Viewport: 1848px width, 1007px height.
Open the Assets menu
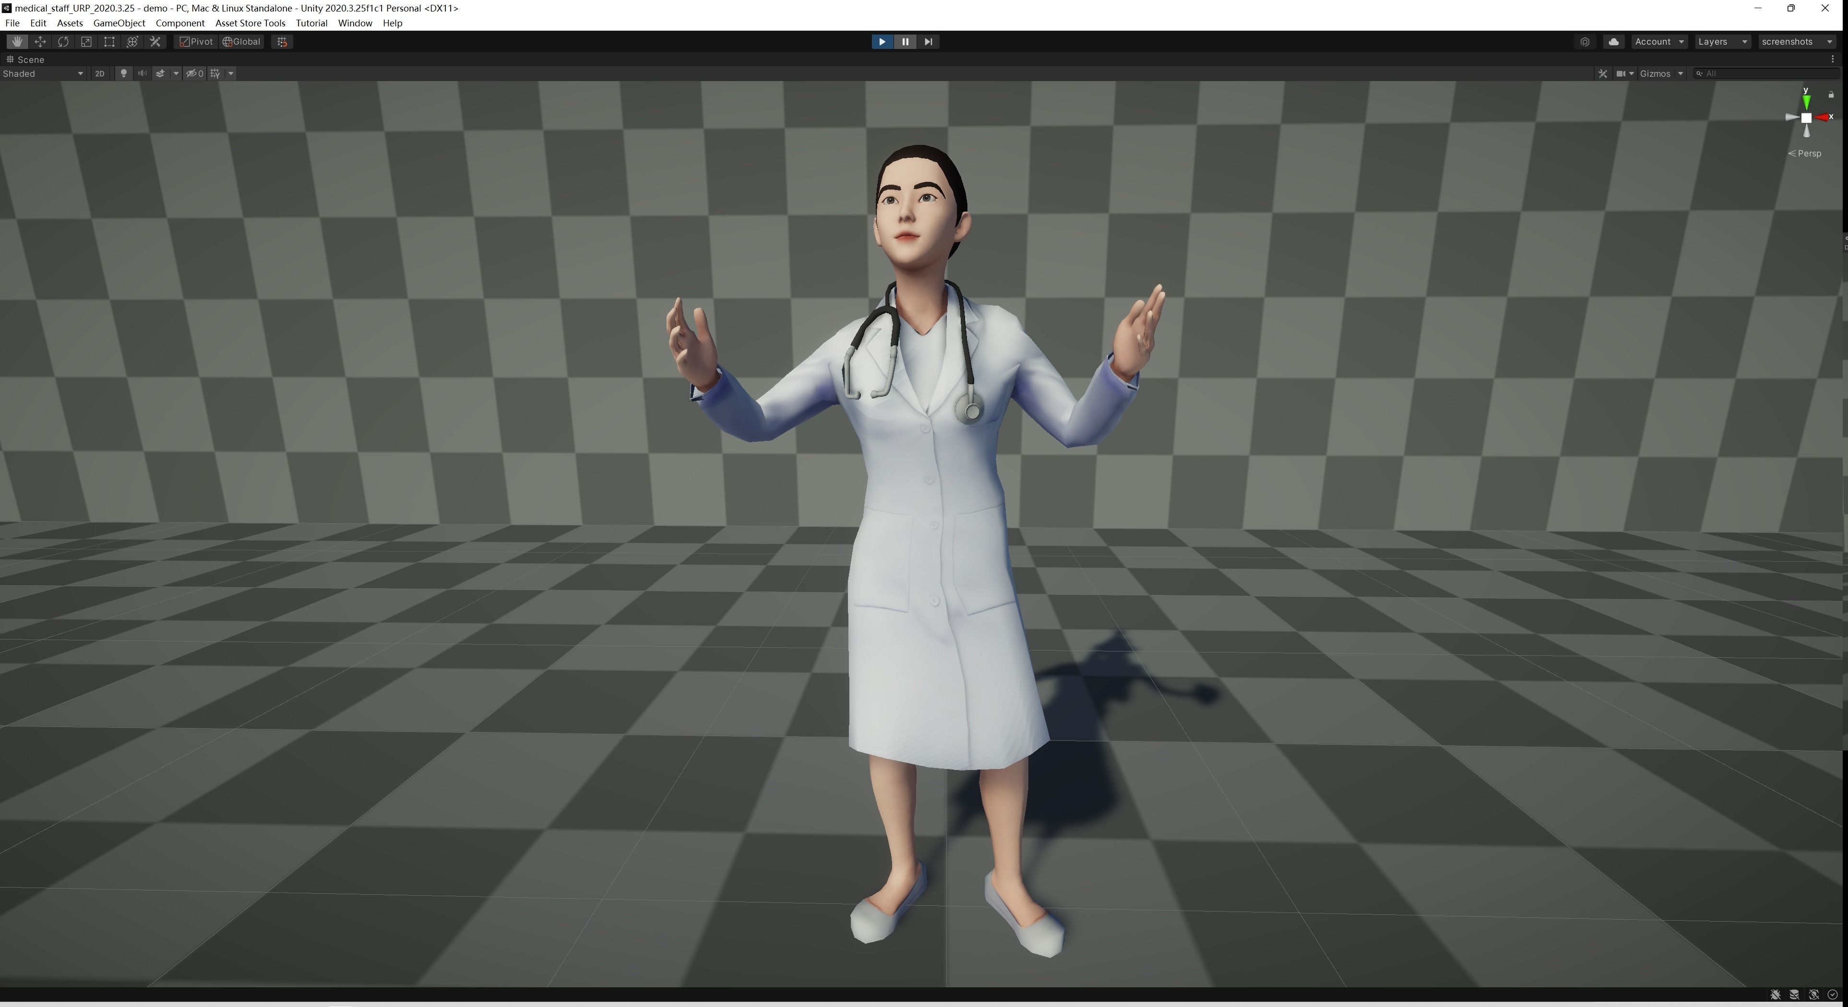point(70,23)
